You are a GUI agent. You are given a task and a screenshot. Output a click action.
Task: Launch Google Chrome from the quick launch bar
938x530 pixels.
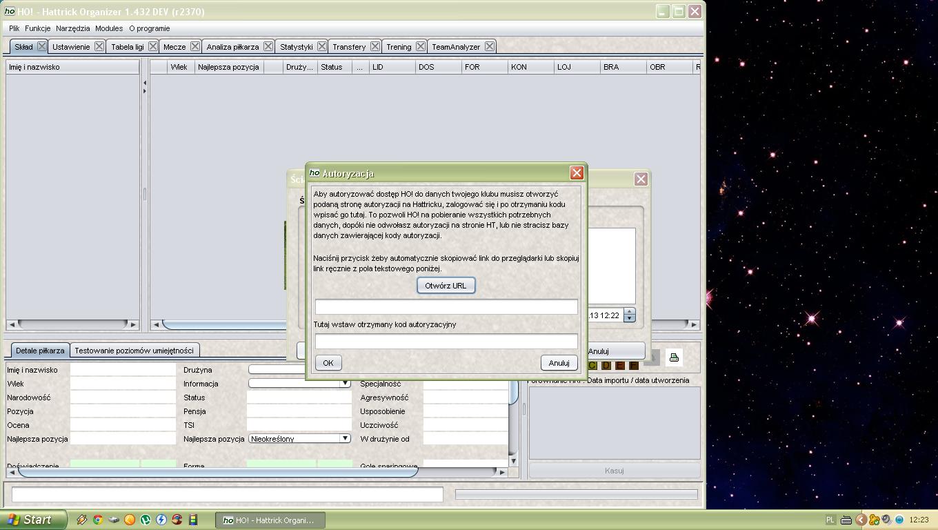point(98,520)
